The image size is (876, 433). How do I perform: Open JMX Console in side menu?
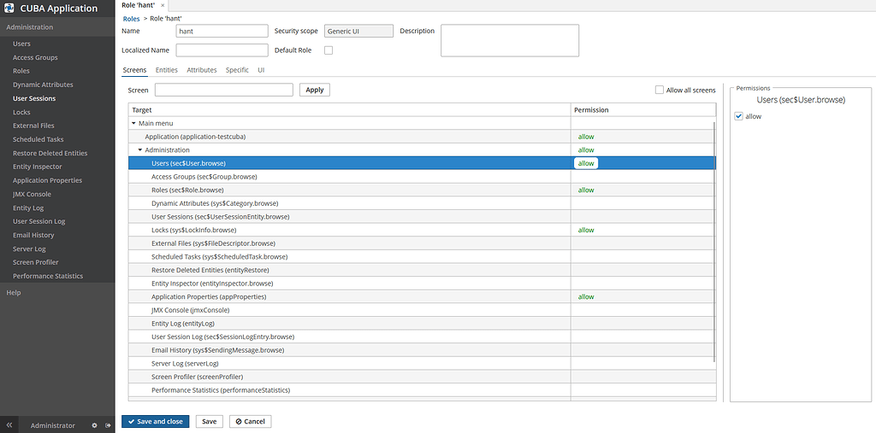tap(32, 194)
